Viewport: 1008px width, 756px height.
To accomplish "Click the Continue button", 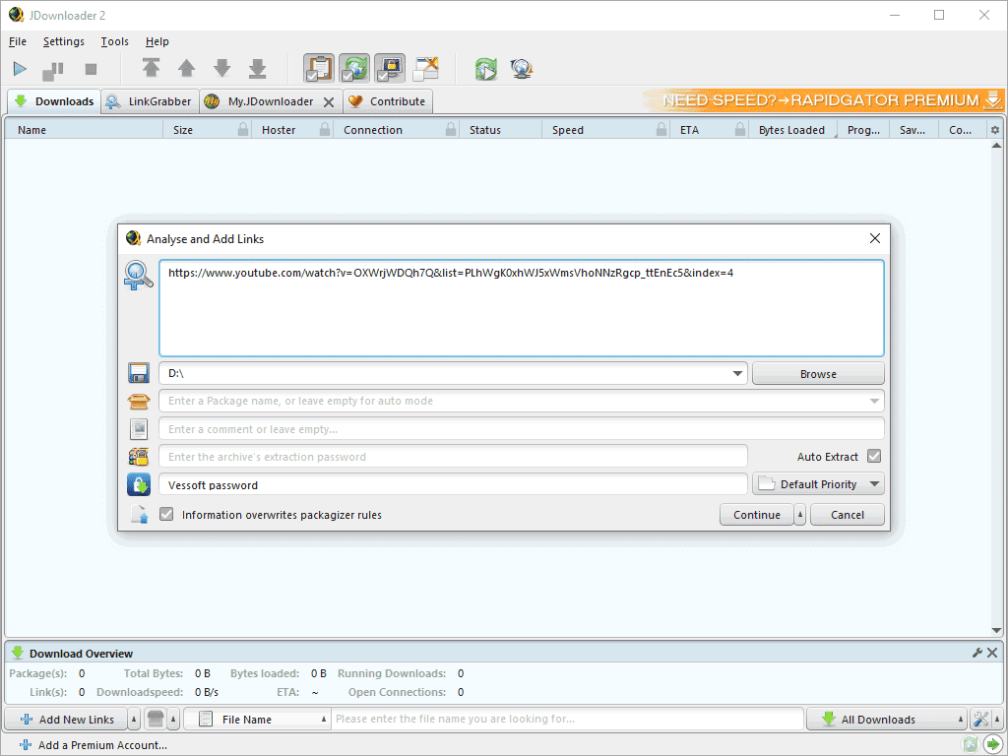I will [x=757, y=515].
